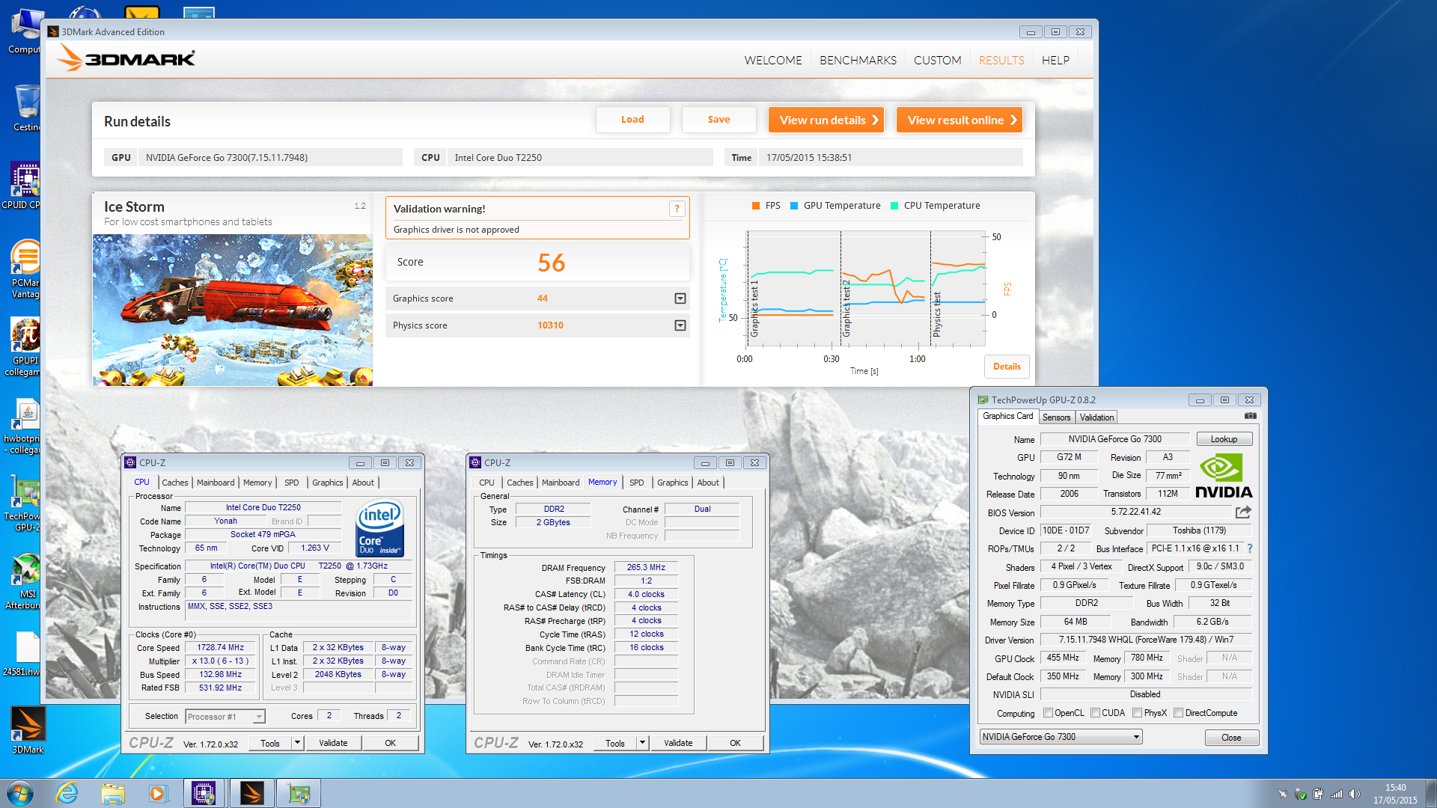The height and width of the screenshot is (808, 1437).
Task: Open Windows Explorer folder on taskbar
Action: point(113,793)
